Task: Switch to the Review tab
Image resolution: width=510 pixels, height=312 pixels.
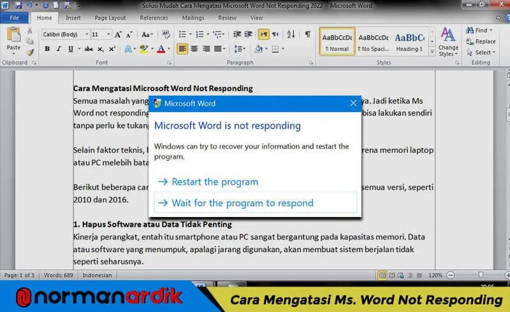Action: 227,18
